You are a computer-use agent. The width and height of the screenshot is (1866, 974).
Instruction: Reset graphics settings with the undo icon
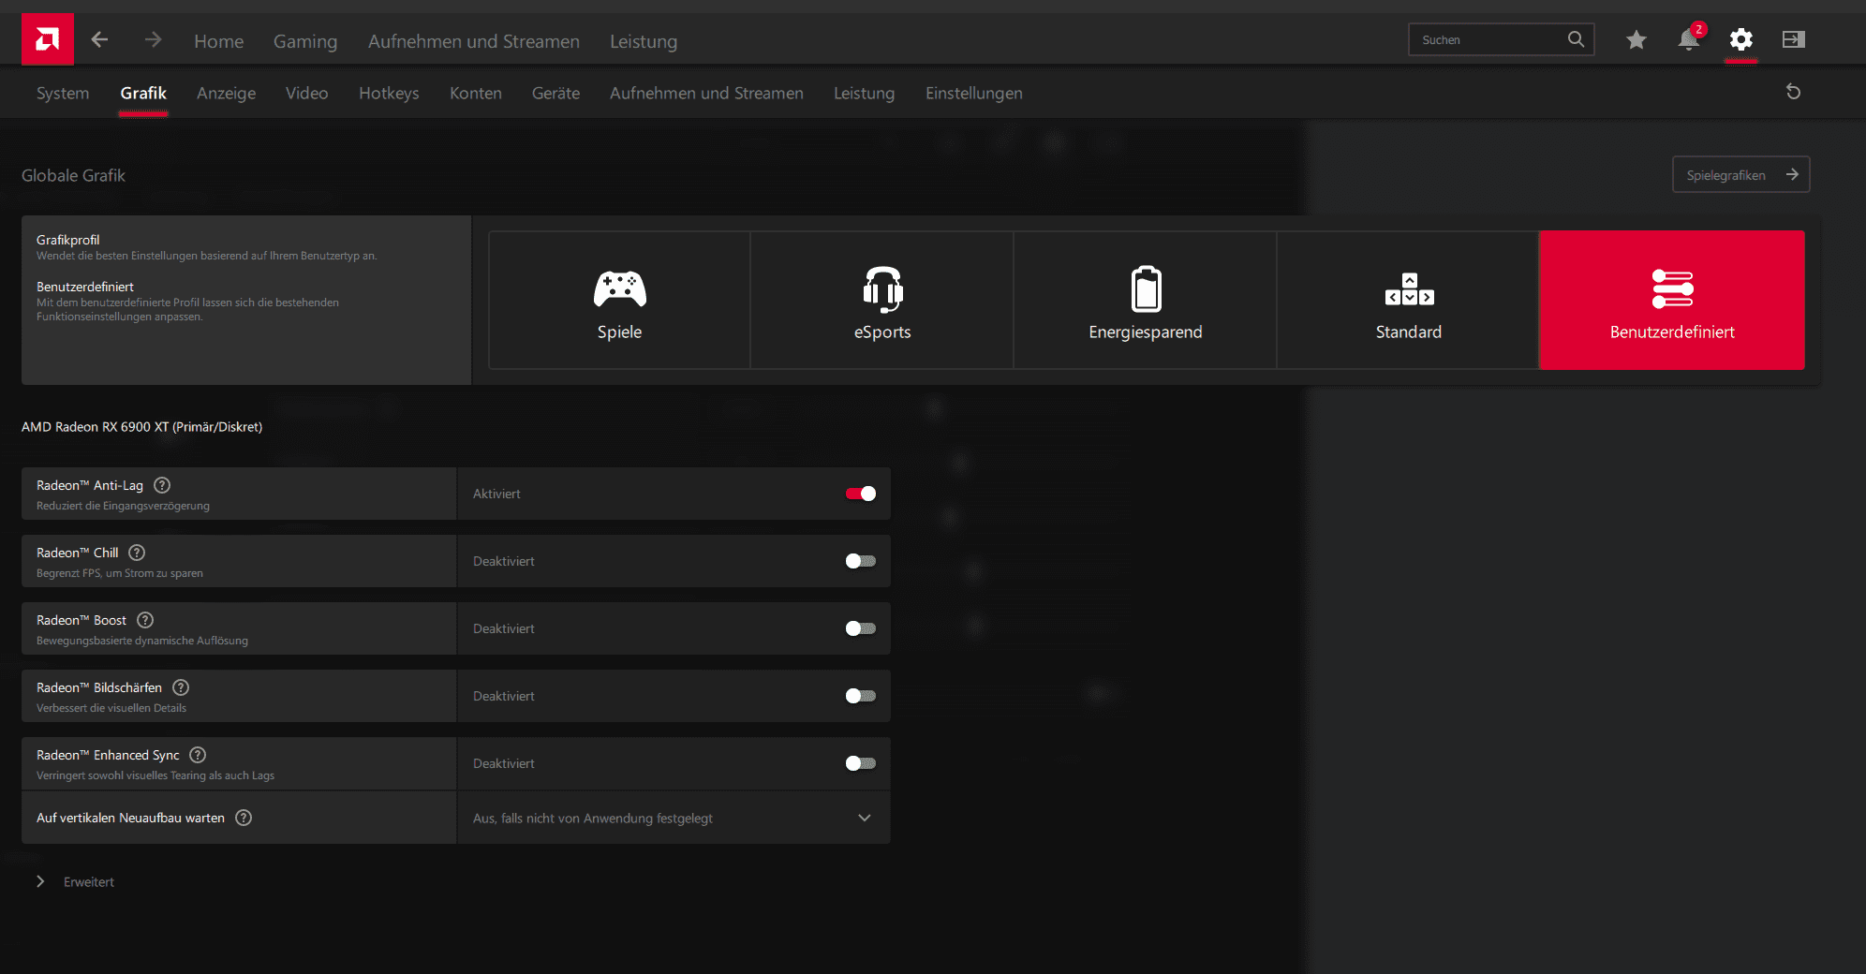pyautogui.click(x=1794, y=92)
